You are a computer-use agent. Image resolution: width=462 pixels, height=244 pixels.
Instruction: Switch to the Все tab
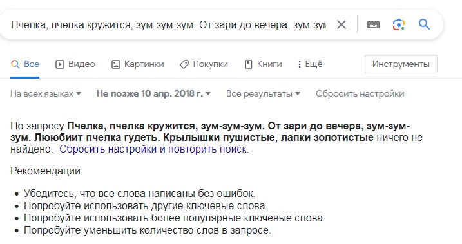[24, 64]
